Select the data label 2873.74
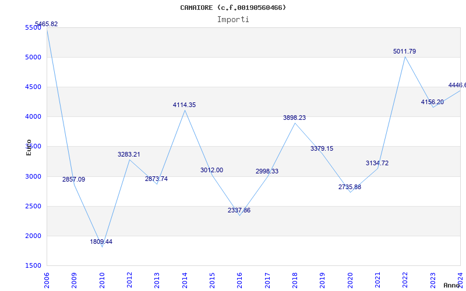466x291 pixels. click(156, 179)
